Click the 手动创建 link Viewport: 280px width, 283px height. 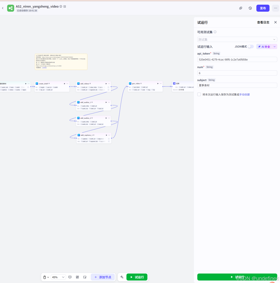click(244, 94)
